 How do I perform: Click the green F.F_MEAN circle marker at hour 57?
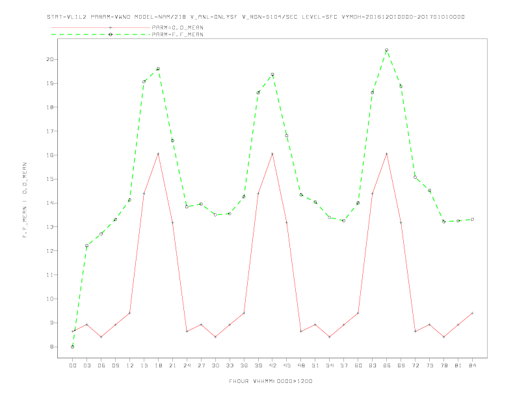344,220
